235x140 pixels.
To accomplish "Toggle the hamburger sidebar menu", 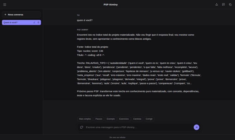I will 5,5.
